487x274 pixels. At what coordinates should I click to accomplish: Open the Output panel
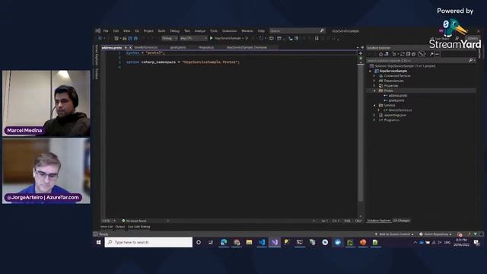[x=120, y=227]
